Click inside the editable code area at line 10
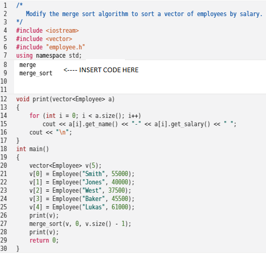The image size is (266, 254). pos(140,81)
